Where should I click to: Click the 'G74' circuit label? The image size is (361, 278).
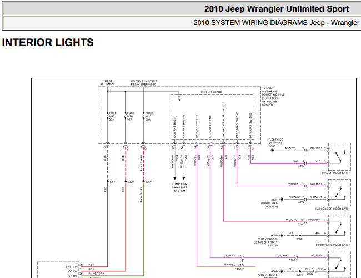[x=239, y=157]
